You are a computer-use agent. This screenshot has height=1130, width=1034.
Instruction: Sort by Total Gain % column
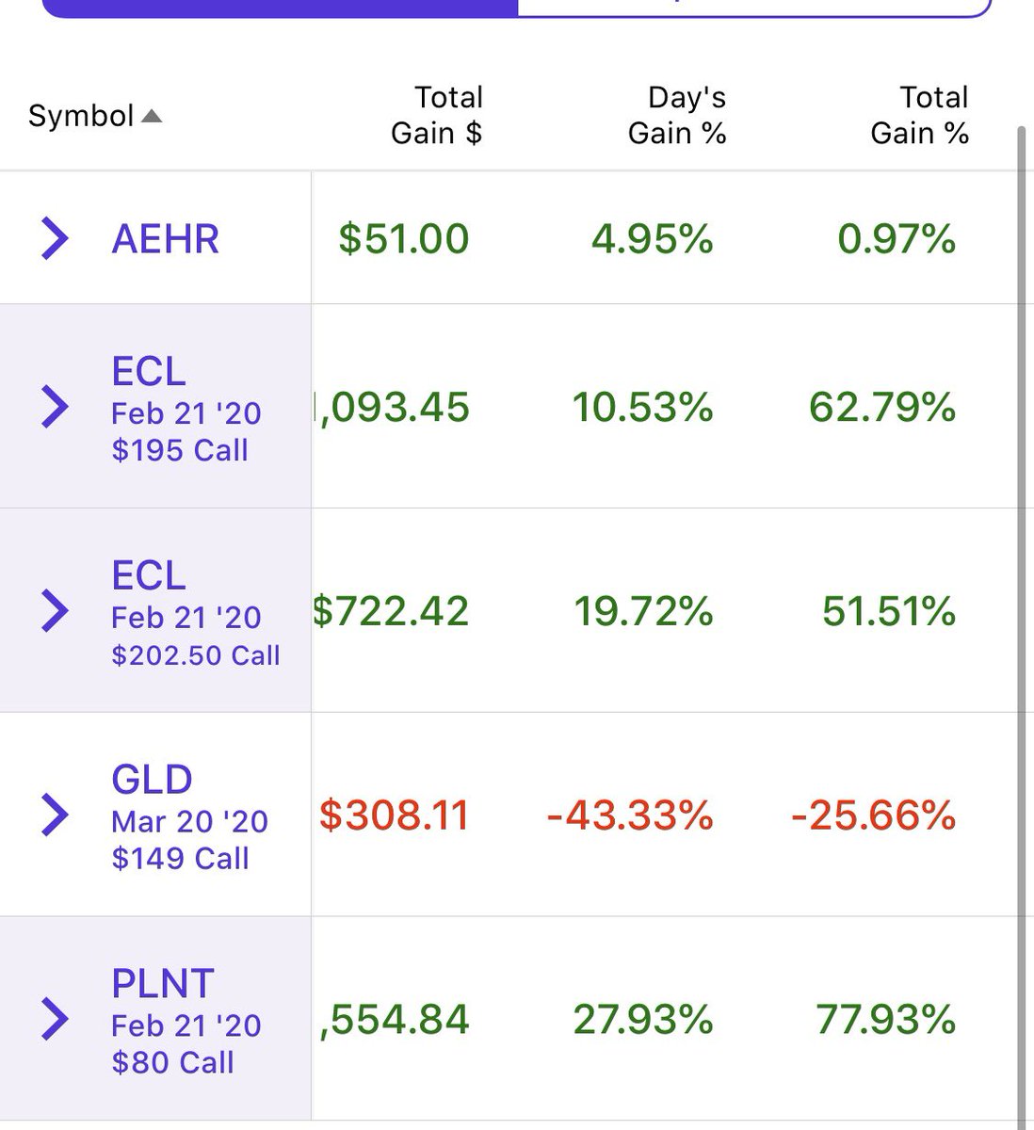(919, 116)
